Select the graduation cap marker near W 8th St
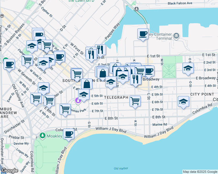 coord(43,88)
